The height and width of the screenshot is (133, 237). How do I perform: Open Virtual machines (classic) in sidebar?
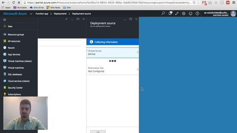pyautogui.click(x=20, y=61)
